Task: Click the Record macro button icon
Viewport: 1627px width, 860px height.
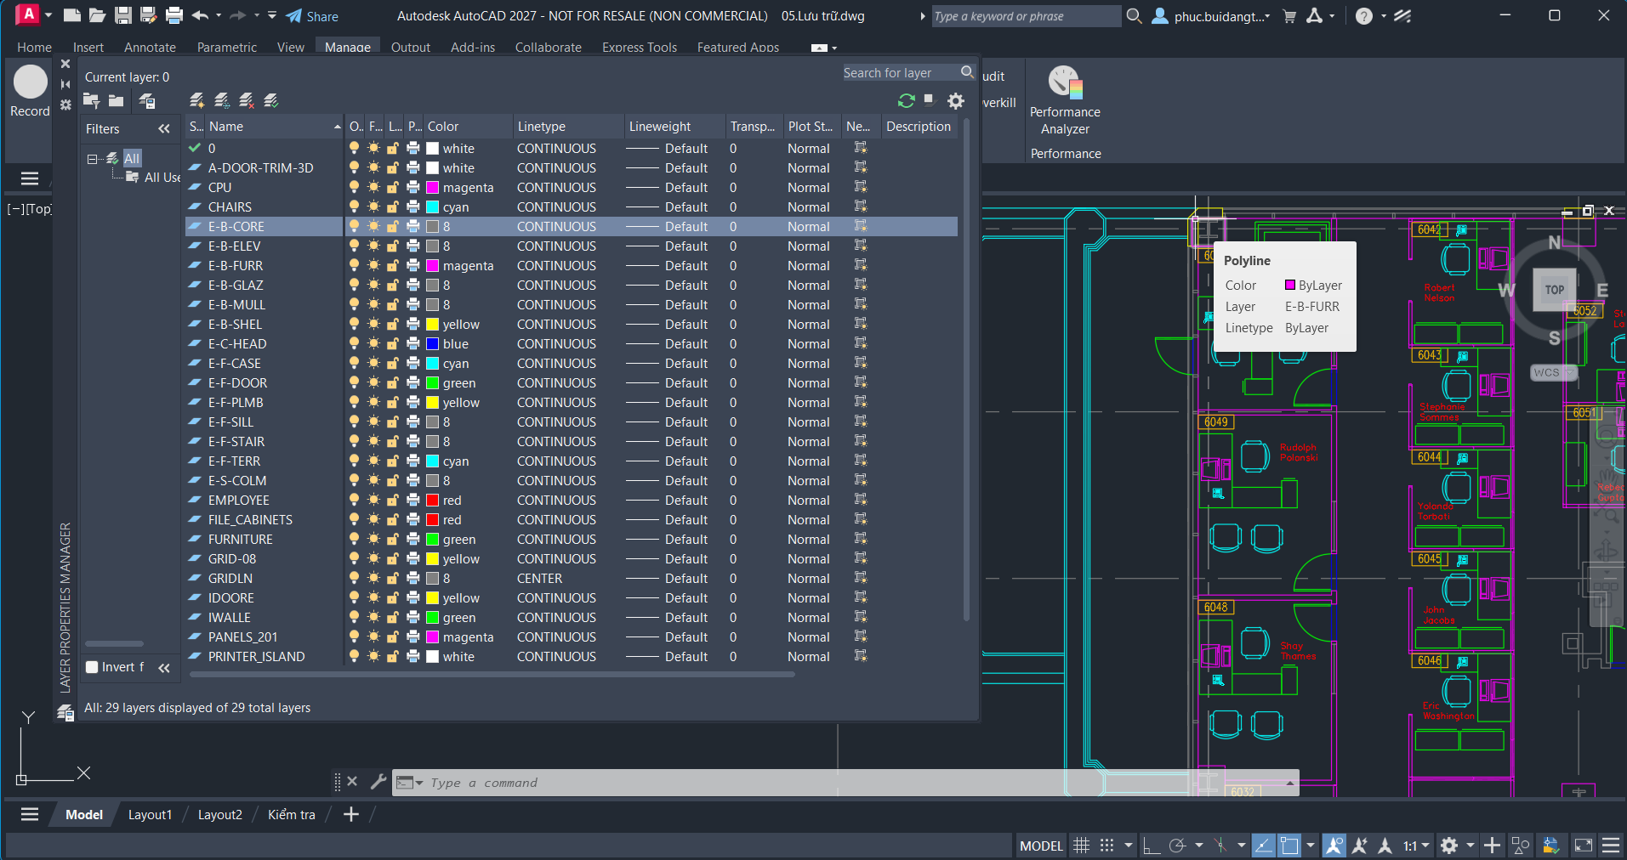Action: (30, 82)
